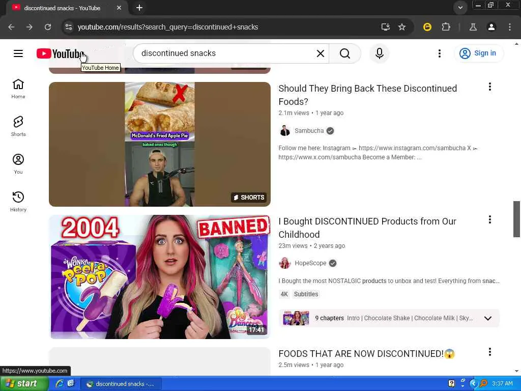
Task: Open I Bought DISCONTINUED Products title
Action: point(367,228)
